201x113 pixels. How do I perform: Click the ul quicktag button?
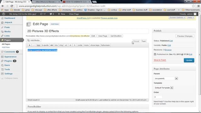tap(66, 45)
